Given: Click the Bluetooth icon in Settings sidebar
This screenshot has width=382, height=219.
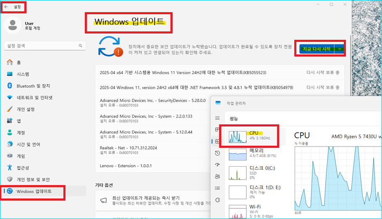Looking at the screenshot, I should click(x=10, y=85).
